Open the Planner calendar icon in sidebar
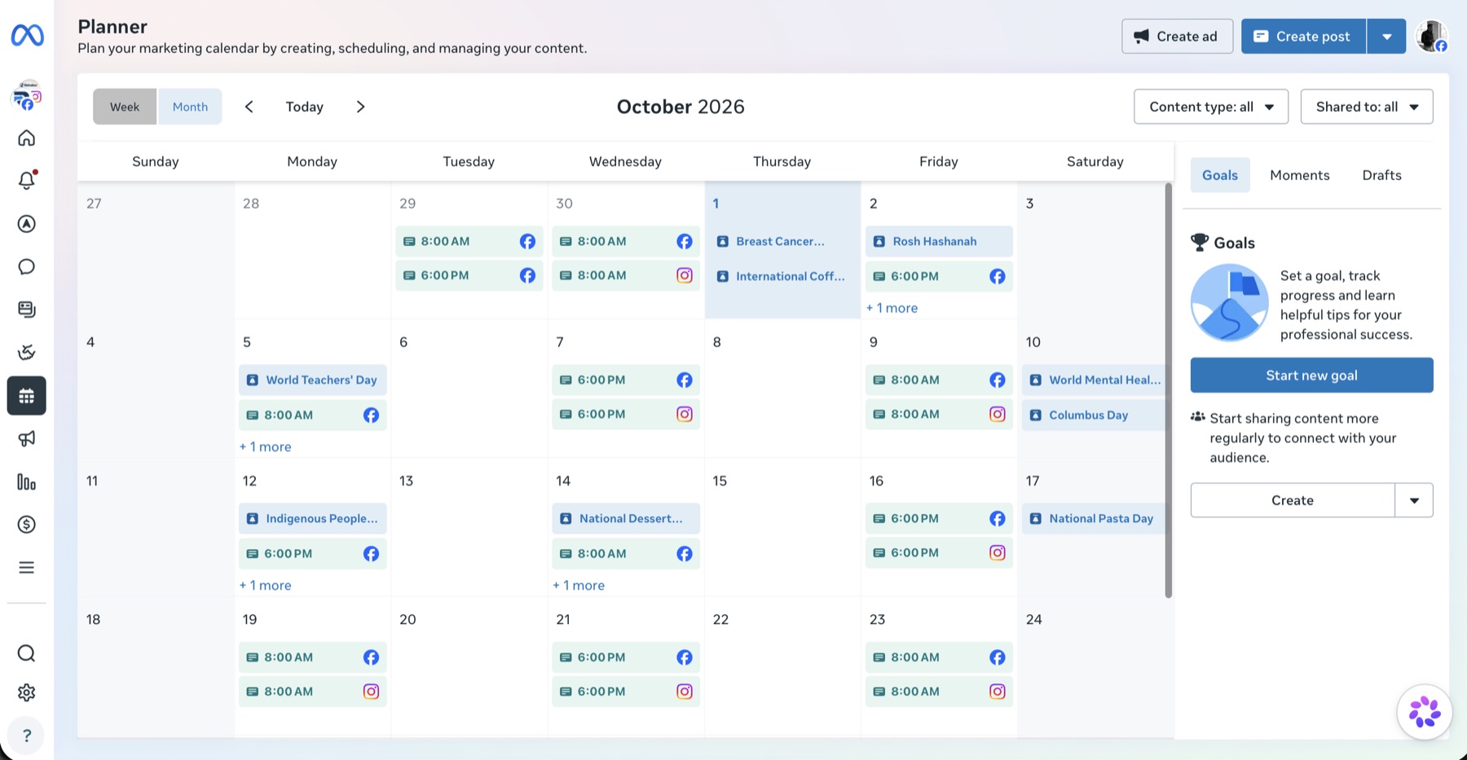Viewport: 1467px width, 760px height. (27, 396)
